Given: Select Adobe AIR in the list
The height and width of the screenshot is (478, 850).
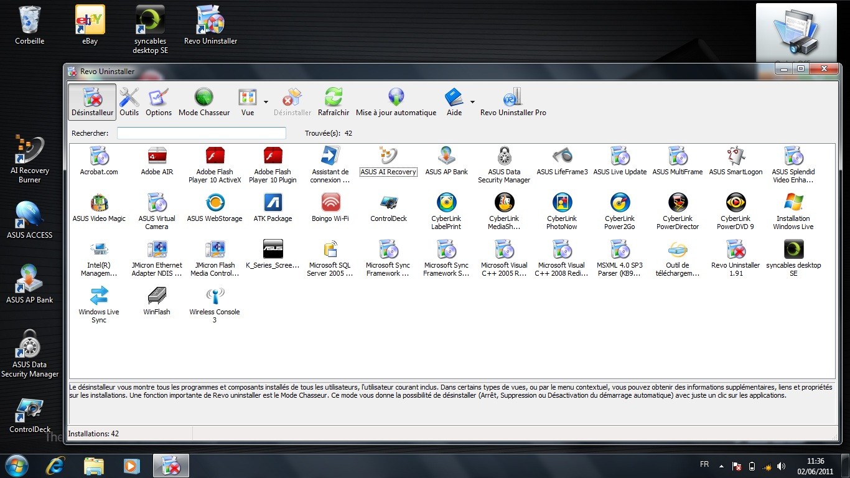Looking at the screenshot, I should tap(157, 161).
